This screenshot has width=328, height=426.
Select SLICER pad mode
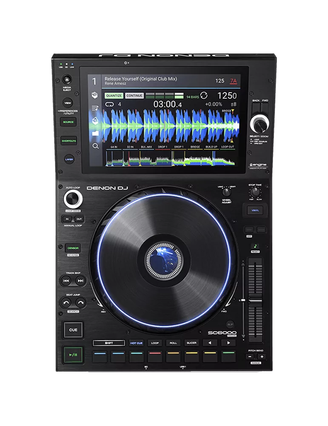(191, 343)
